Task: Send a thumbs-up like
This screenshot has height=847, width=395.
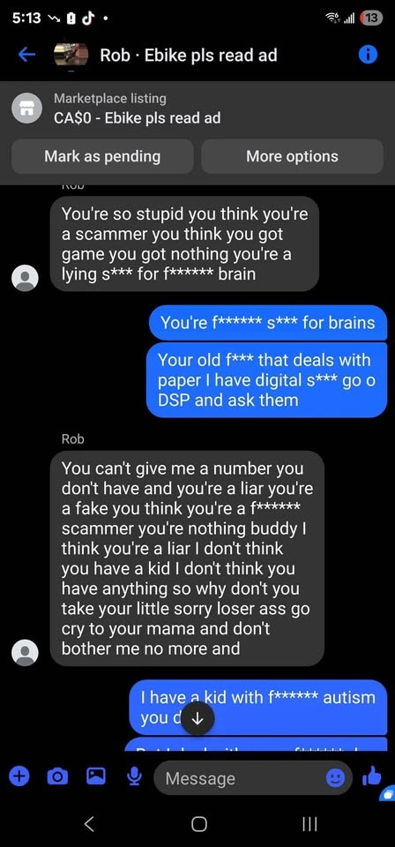Action: pyautogui.click(x=372, y=776)
